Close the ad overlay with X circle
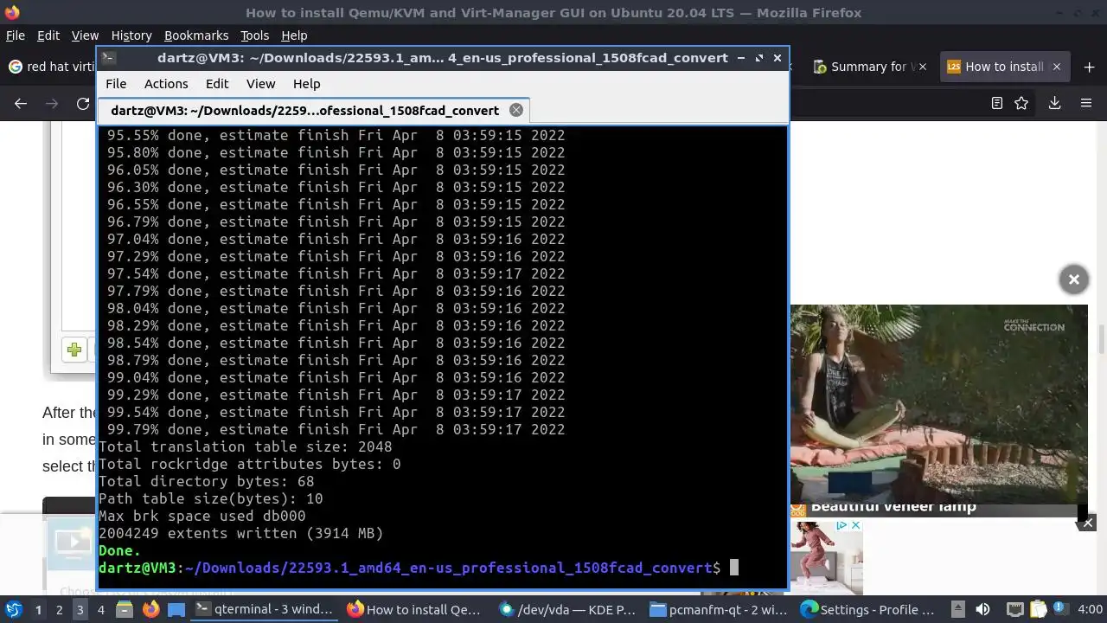Image resolution: width=1107 pixels, height=623 pixels. [1073, 279]
